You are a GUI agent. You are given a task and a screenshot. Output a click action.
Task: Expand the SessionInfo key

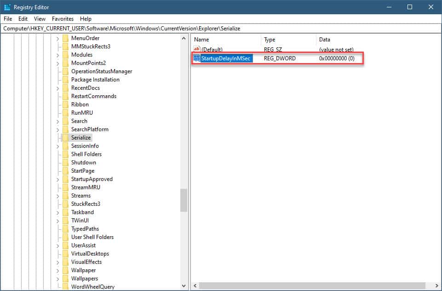57,146
